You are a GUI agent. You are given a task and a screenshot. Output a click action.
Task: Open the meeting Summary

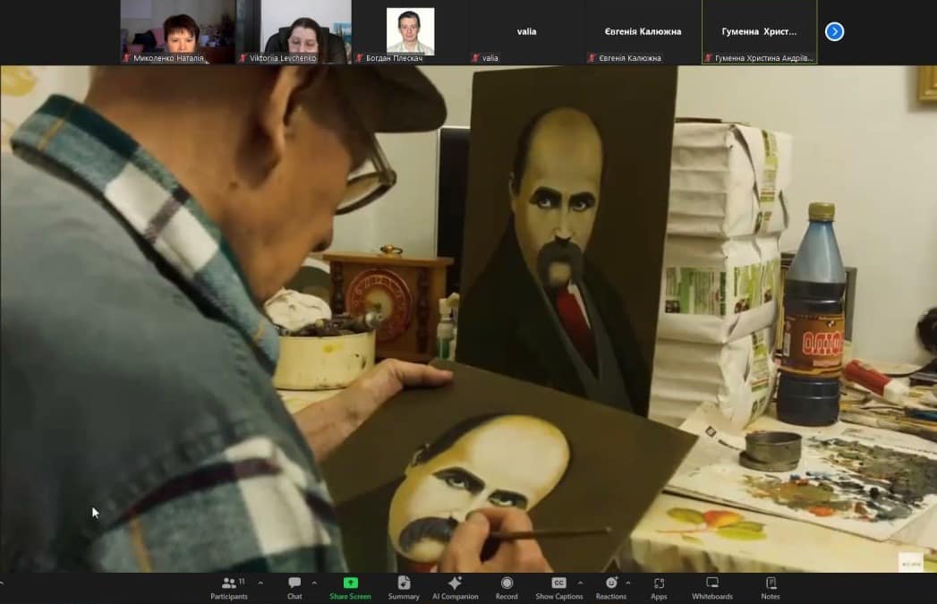(404, 587)
